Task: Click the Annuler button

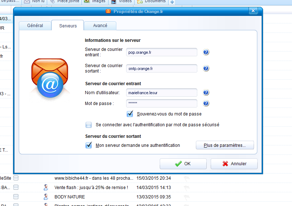Action: (234, 164)
